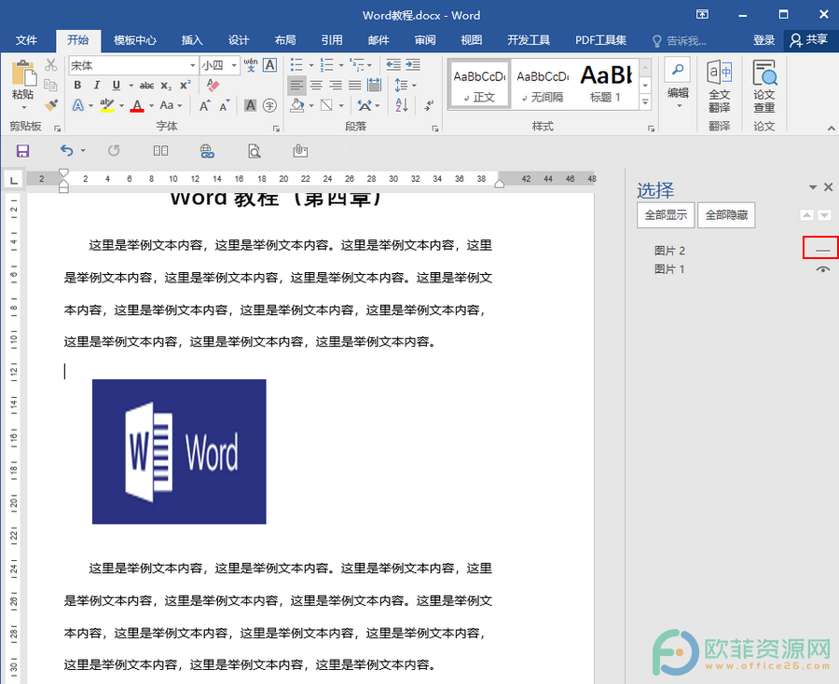Toggle Bold formatting
839x684 pixels.
(x=77, y=85)
